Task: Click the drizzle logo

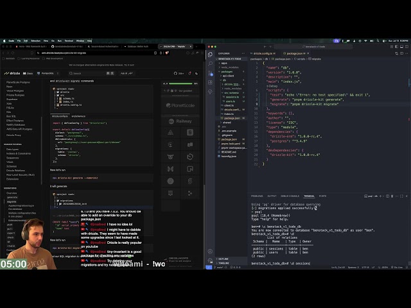Action: [12, 73]
